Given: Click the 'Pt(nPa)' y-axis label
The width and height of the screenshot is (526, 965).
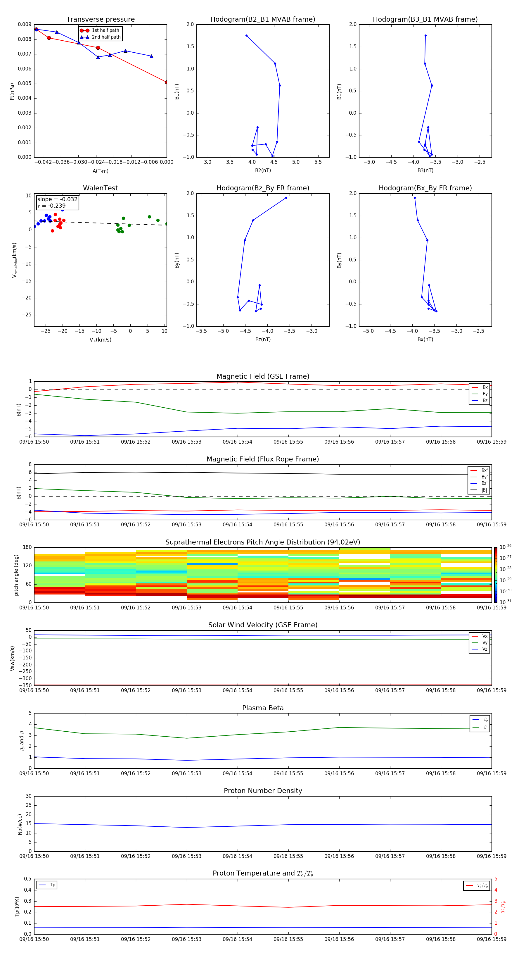Looking at the screenshot, I should point(12,92).
